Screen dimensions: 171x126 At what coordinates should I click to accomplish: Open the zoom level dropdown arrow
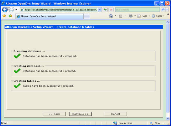pyautogui.click(x=164, y=123)
